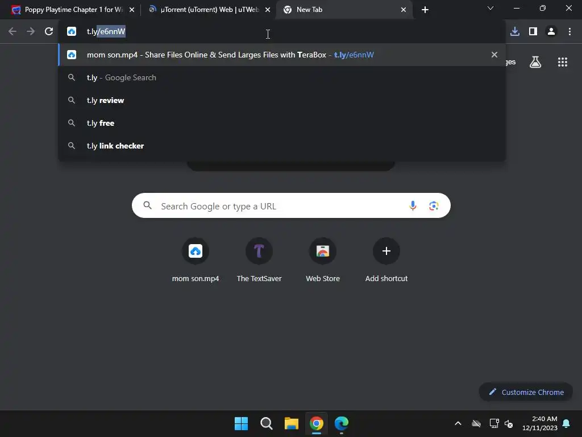Remove the TeraBox suggestion from list

(x=494, y=55)
